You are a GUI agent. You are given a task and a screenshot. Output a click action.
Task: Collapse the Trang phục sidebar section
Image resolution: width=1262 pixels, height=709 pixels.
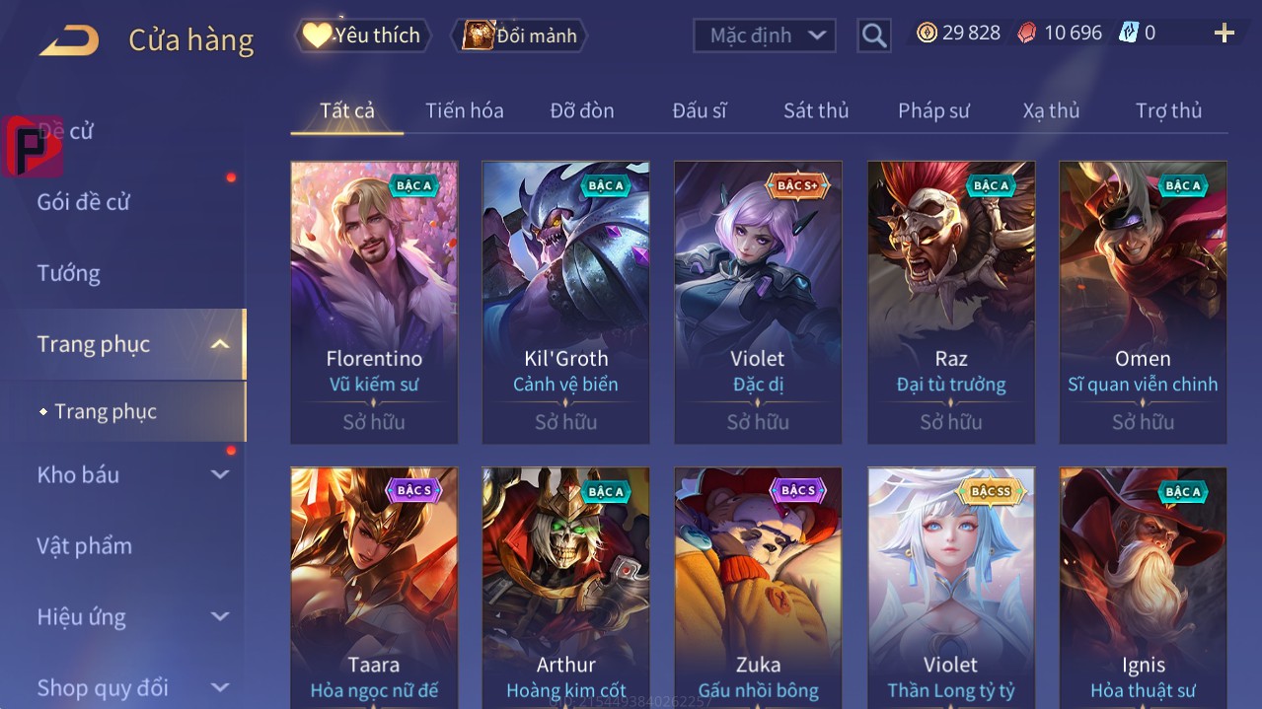(x=220, y=344)
